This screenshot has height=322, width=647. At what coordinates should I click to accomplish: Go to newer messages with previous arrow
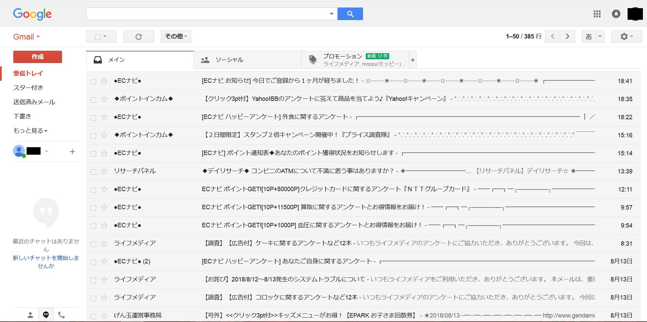pyautogui.click(x=553, y=36)
